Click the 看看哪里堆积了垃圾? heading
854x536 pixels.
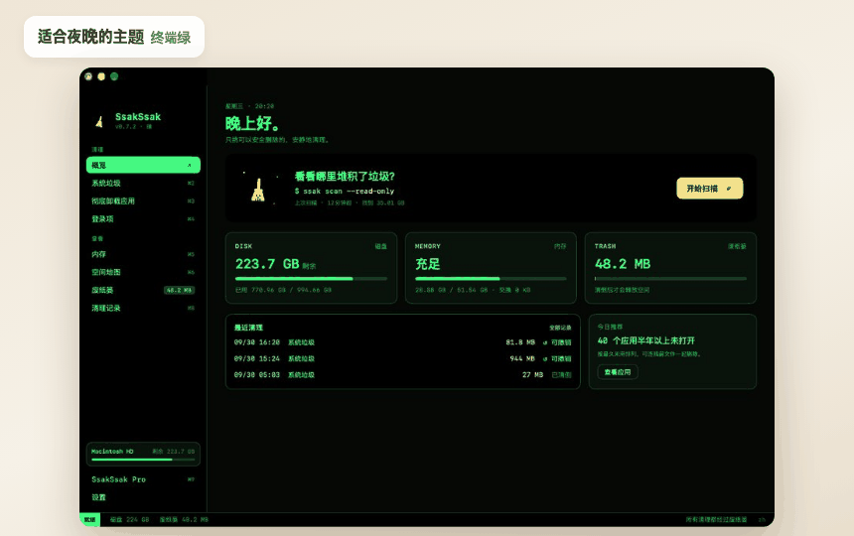[x=345, y=177]
